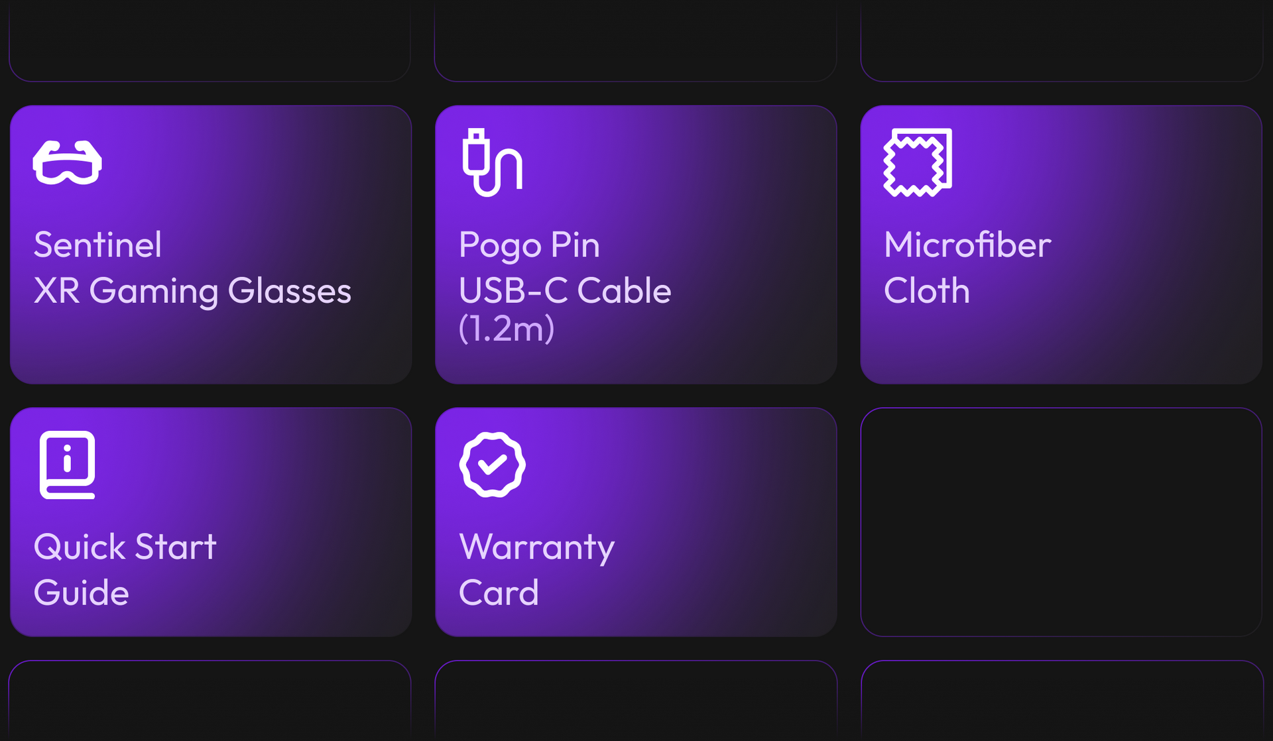Click the word Card under Warranty

[x=499, y=593]
